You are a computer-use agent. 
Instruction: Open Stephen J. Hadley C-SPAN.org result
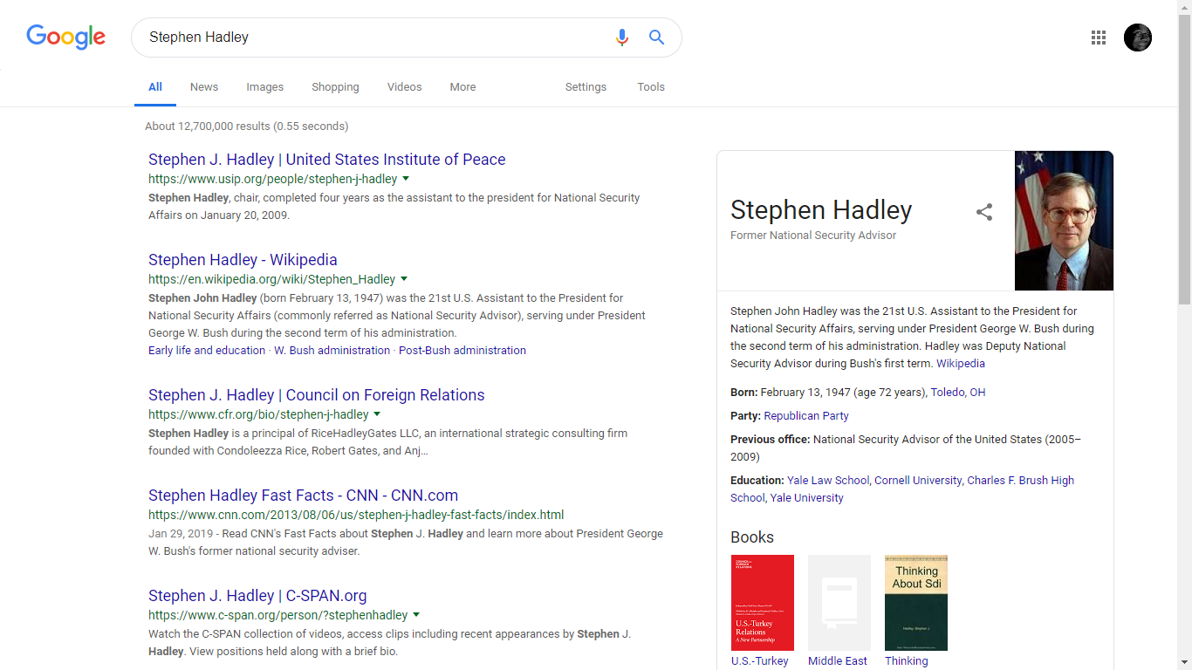pyautogui.click(x=257, y=596)
